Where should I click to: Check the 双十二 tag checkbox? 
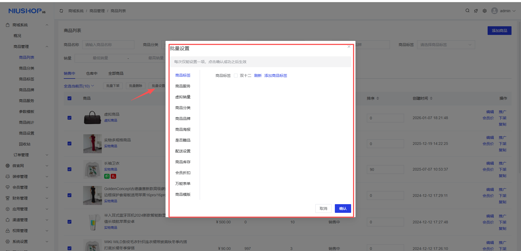[x=236, y=76]
